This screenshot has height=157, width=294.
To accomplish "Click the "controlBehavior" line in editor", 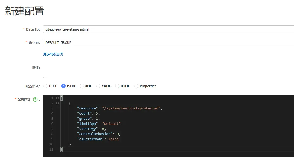I will (x=99, y=134).
